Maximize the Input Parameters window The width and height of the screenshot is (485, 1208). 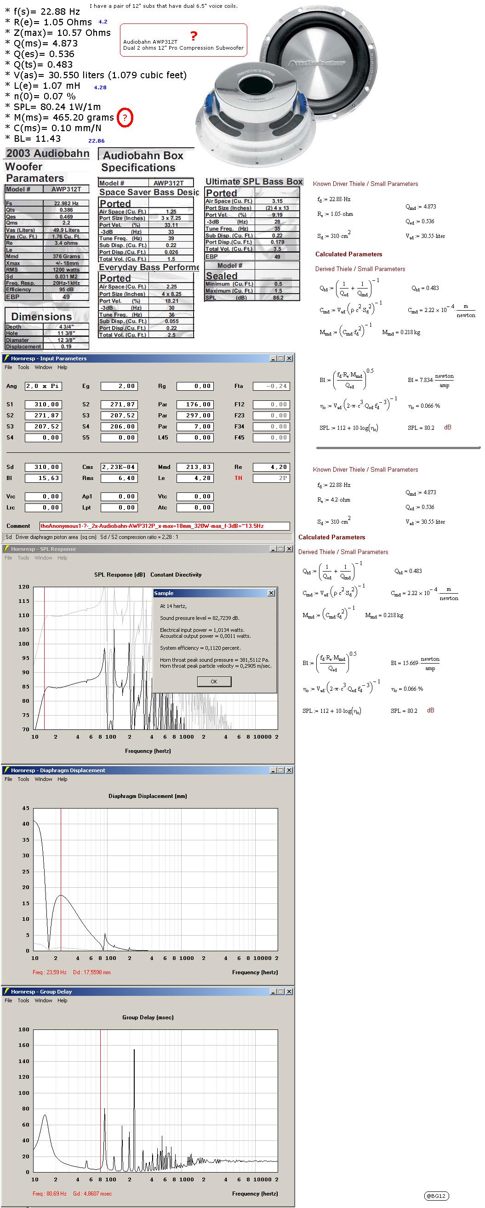(x=281, y=358)
